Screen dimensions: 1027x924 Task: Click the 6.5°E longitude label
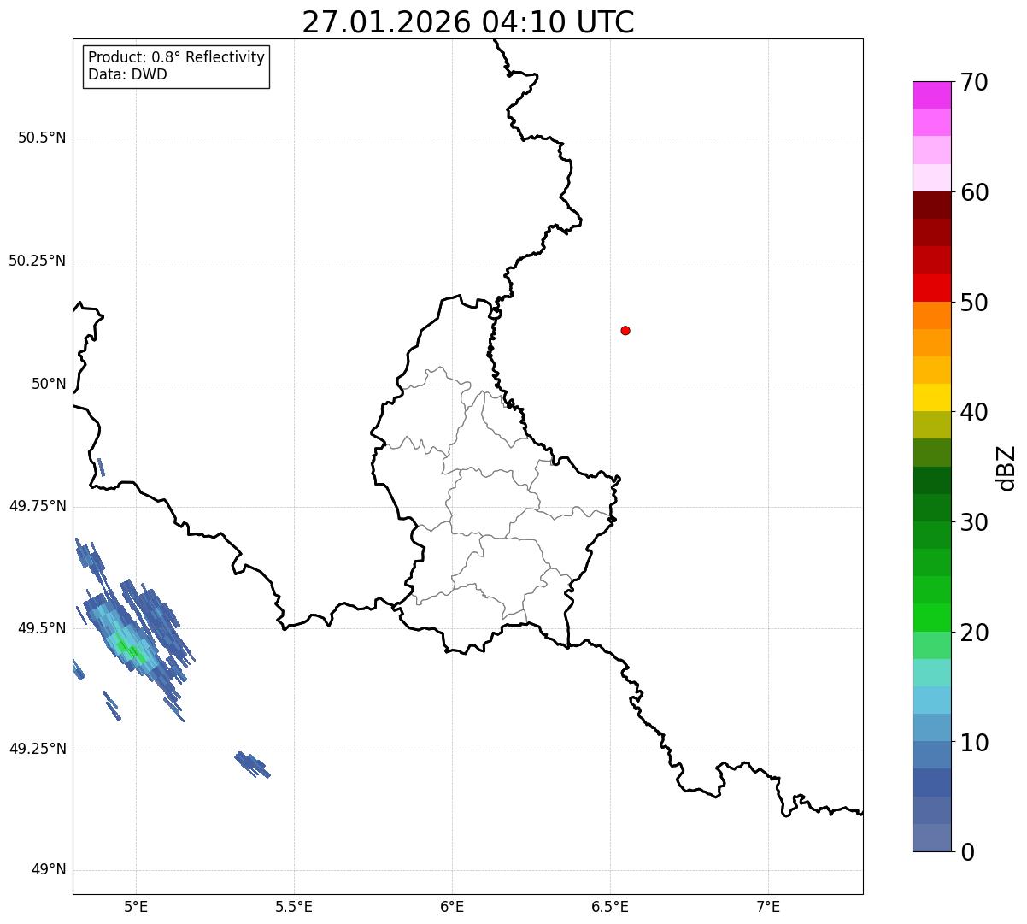point(610,907)
